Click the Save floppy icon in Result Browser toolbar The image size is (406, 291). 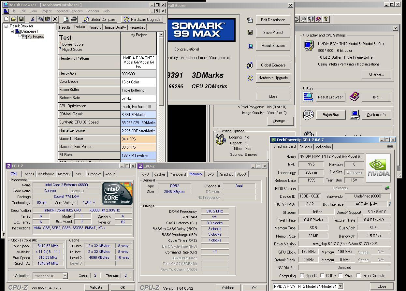click(x=21, y=19)
